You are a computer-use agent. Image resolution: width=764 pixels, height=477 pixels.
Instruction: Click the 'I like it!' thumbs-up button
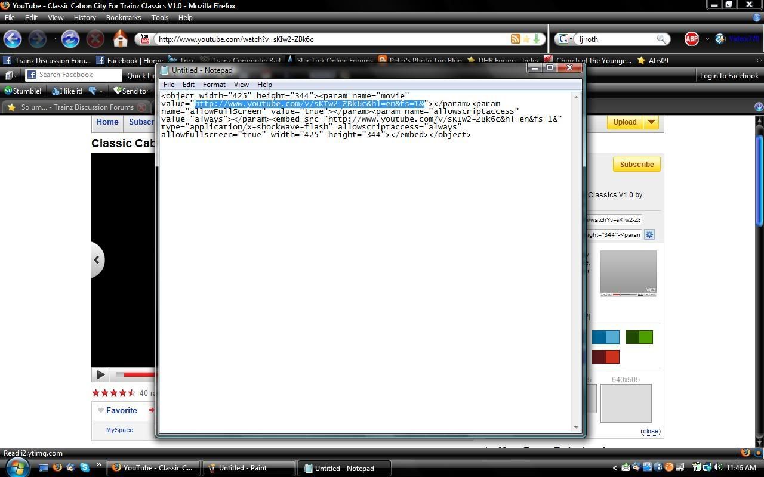point(67,91)
